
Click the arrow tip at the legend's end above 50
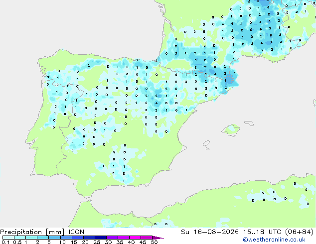tap(158, 238)
